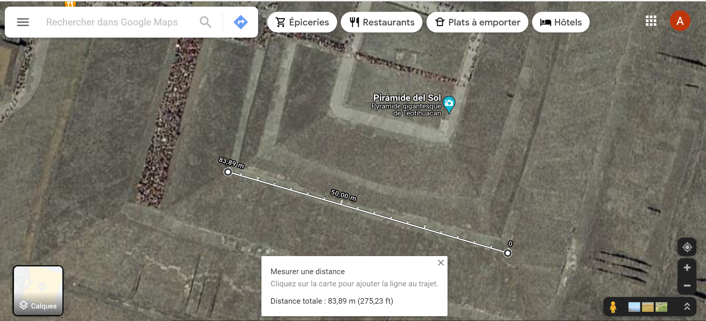Show your location with target icon
Screen dimensions: 706x321
[x=687, y=247]
